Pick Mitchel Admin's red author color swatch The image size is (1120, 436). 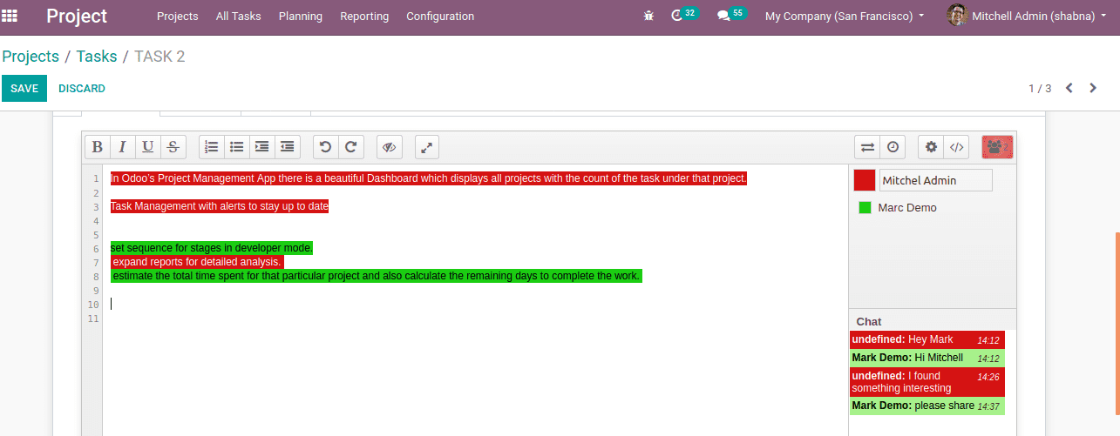click(x=865, y=180)
